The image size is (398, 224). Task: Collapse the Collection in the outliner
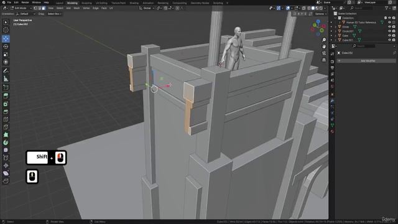click(336, 18)
